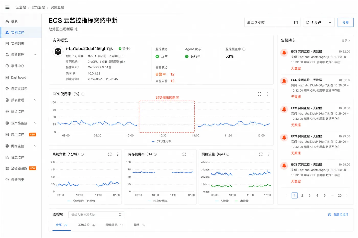358x238 pixels.
Task: Open 事件中心 in the sidebar
Action: [21, 66]
